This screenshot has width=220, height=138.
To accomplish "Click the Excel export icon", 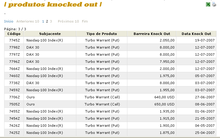I will pos(208,4).
